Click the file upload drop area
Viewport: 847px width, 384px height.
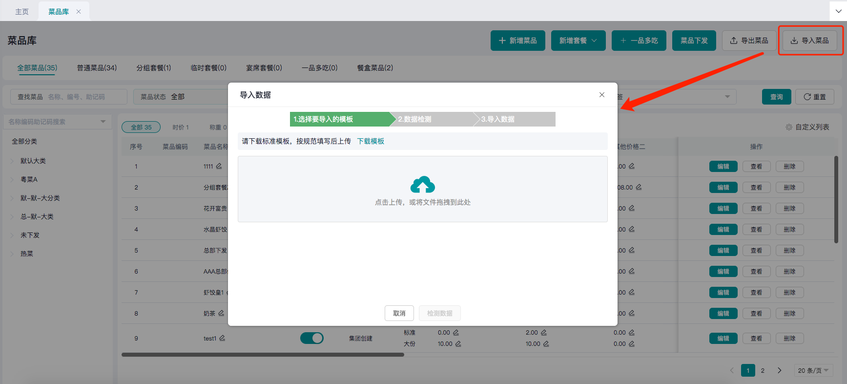click(423, 189)
